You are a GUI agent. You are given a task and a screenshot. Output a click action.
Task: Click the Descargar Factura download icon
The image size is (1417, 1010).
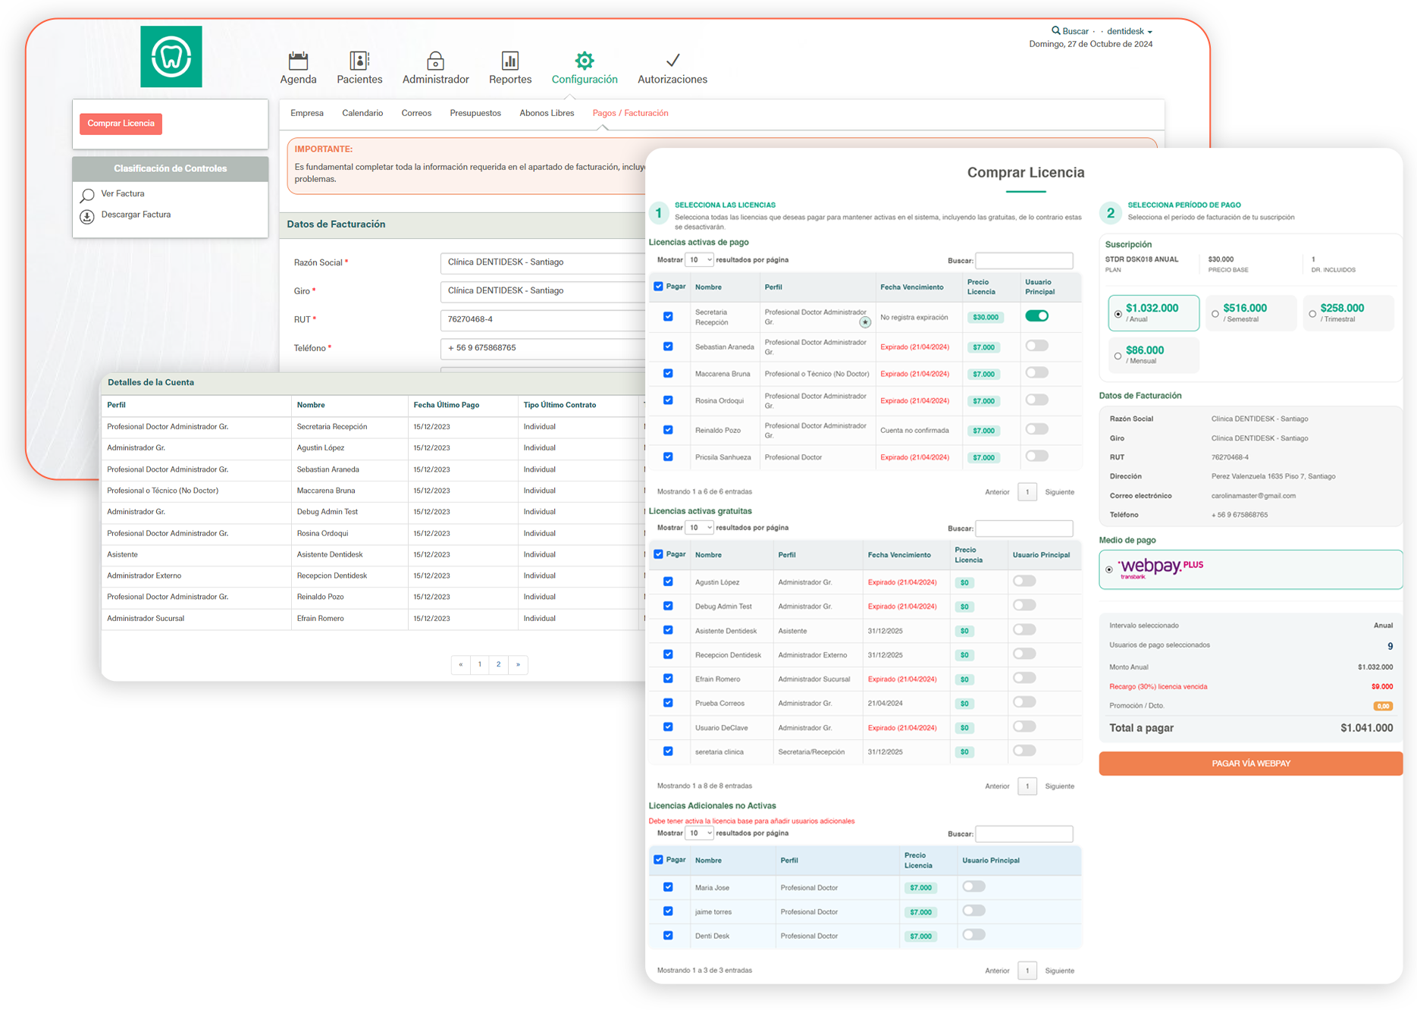point(87,216)
